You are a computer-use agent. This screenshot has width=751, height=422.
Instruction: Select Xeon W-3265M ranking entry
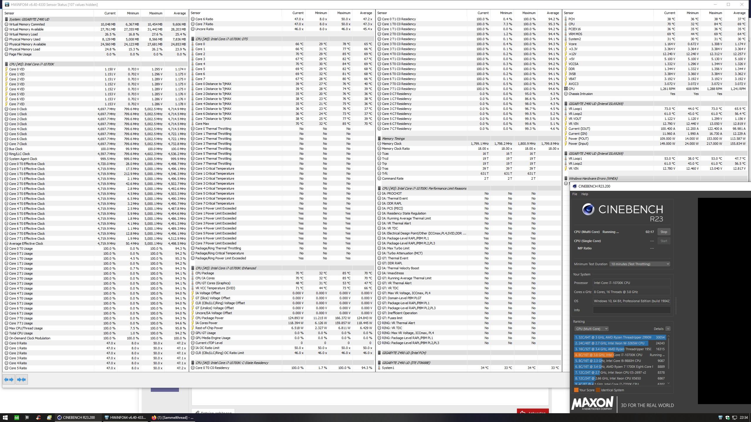pyautogui.click(x=620, y=343)
